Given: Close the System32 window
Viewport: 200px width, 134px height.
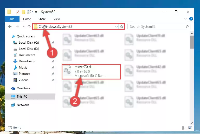Looking at the screenshot, I should tap(188, 12).
